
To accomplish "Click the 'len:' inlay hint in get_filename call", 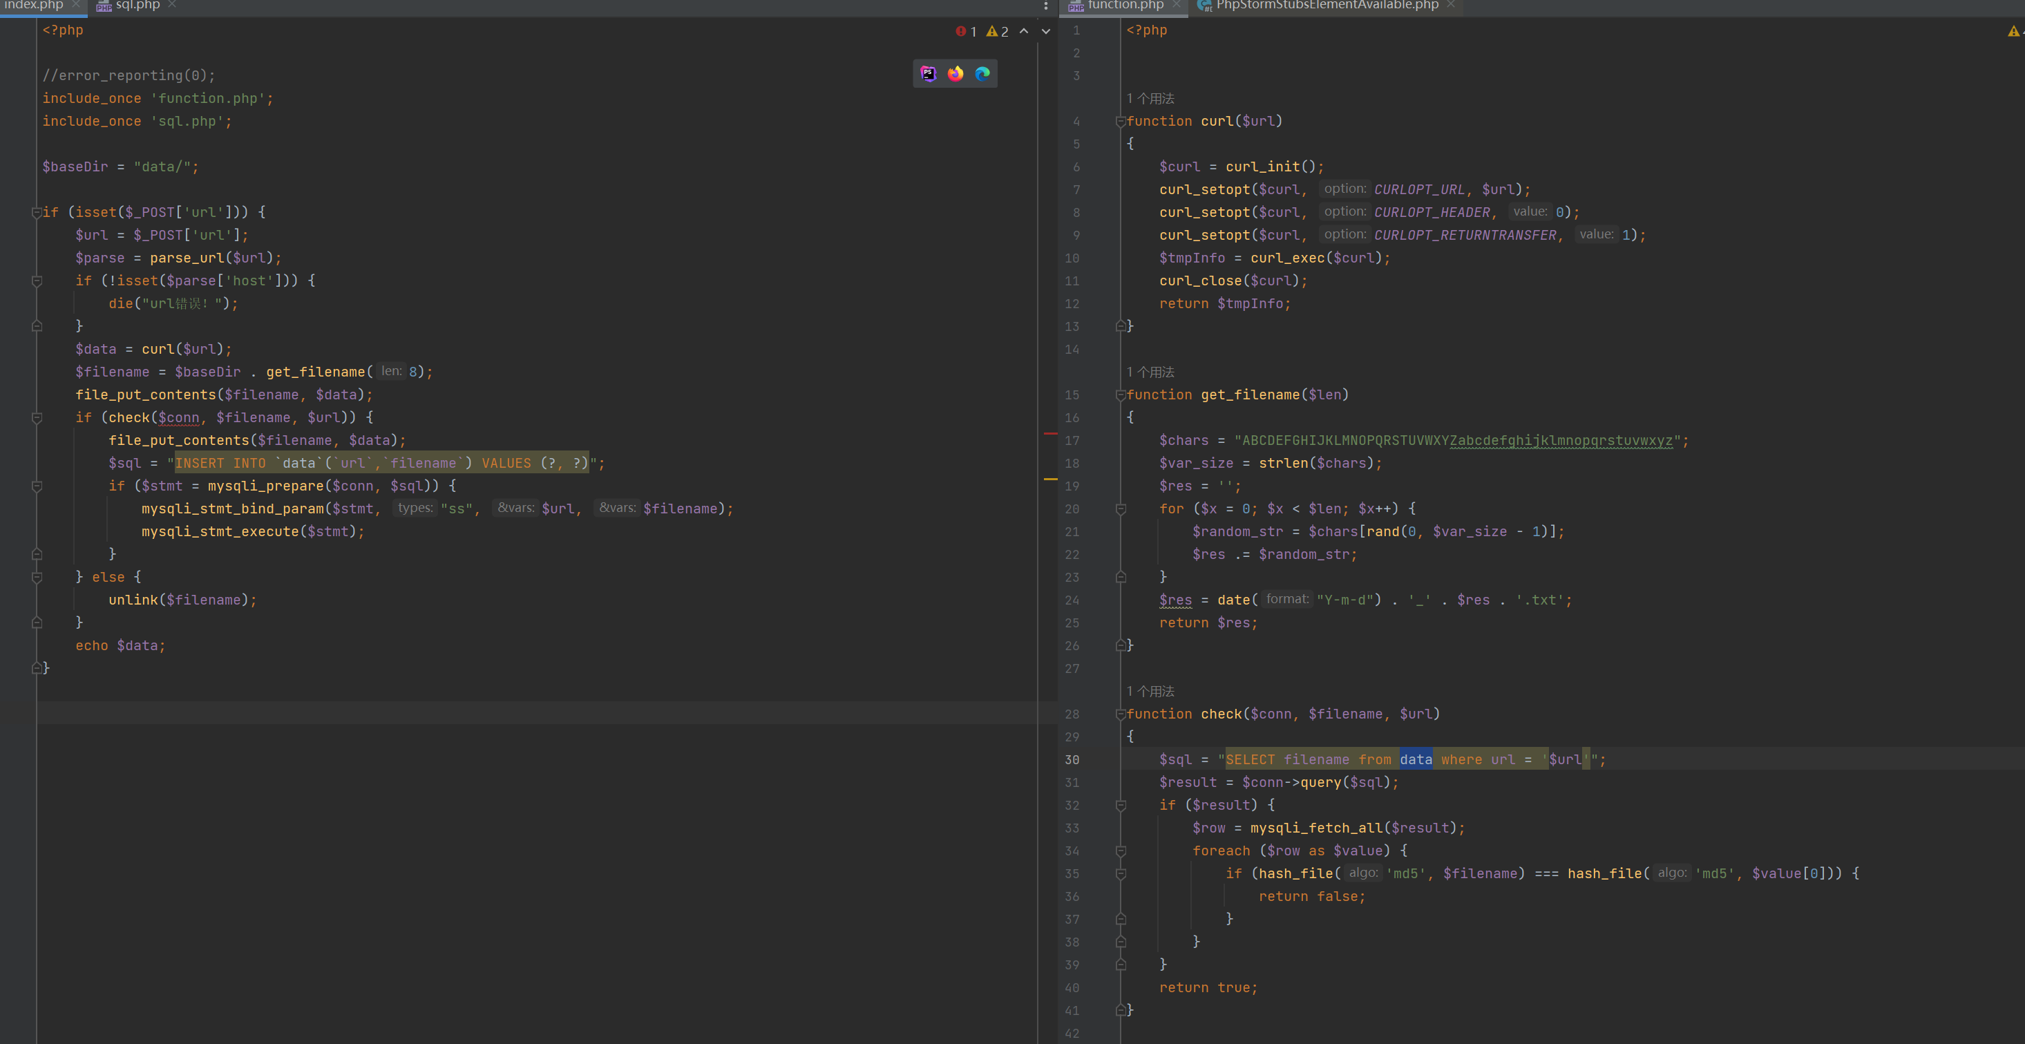I will 390,371.
